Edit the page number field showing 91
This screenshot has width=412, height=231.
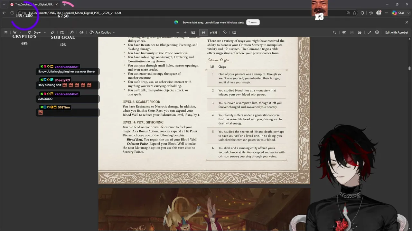(203, 32)
